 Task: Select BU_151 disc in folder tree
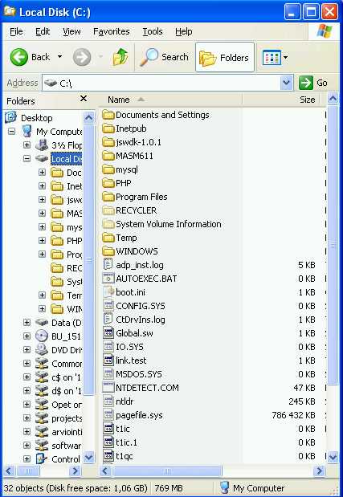pyautogui.click(x=66, y=336)
